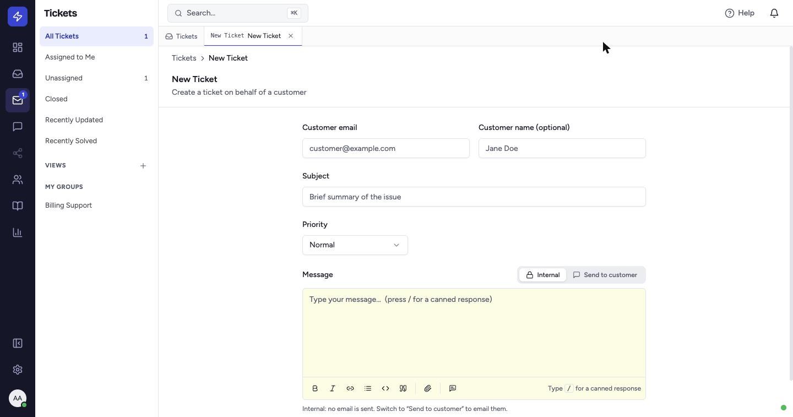Image resolution: width=793 pixels, height=417 pixels.
Task: Click the Subject input field
Action: tap(474, 197)
